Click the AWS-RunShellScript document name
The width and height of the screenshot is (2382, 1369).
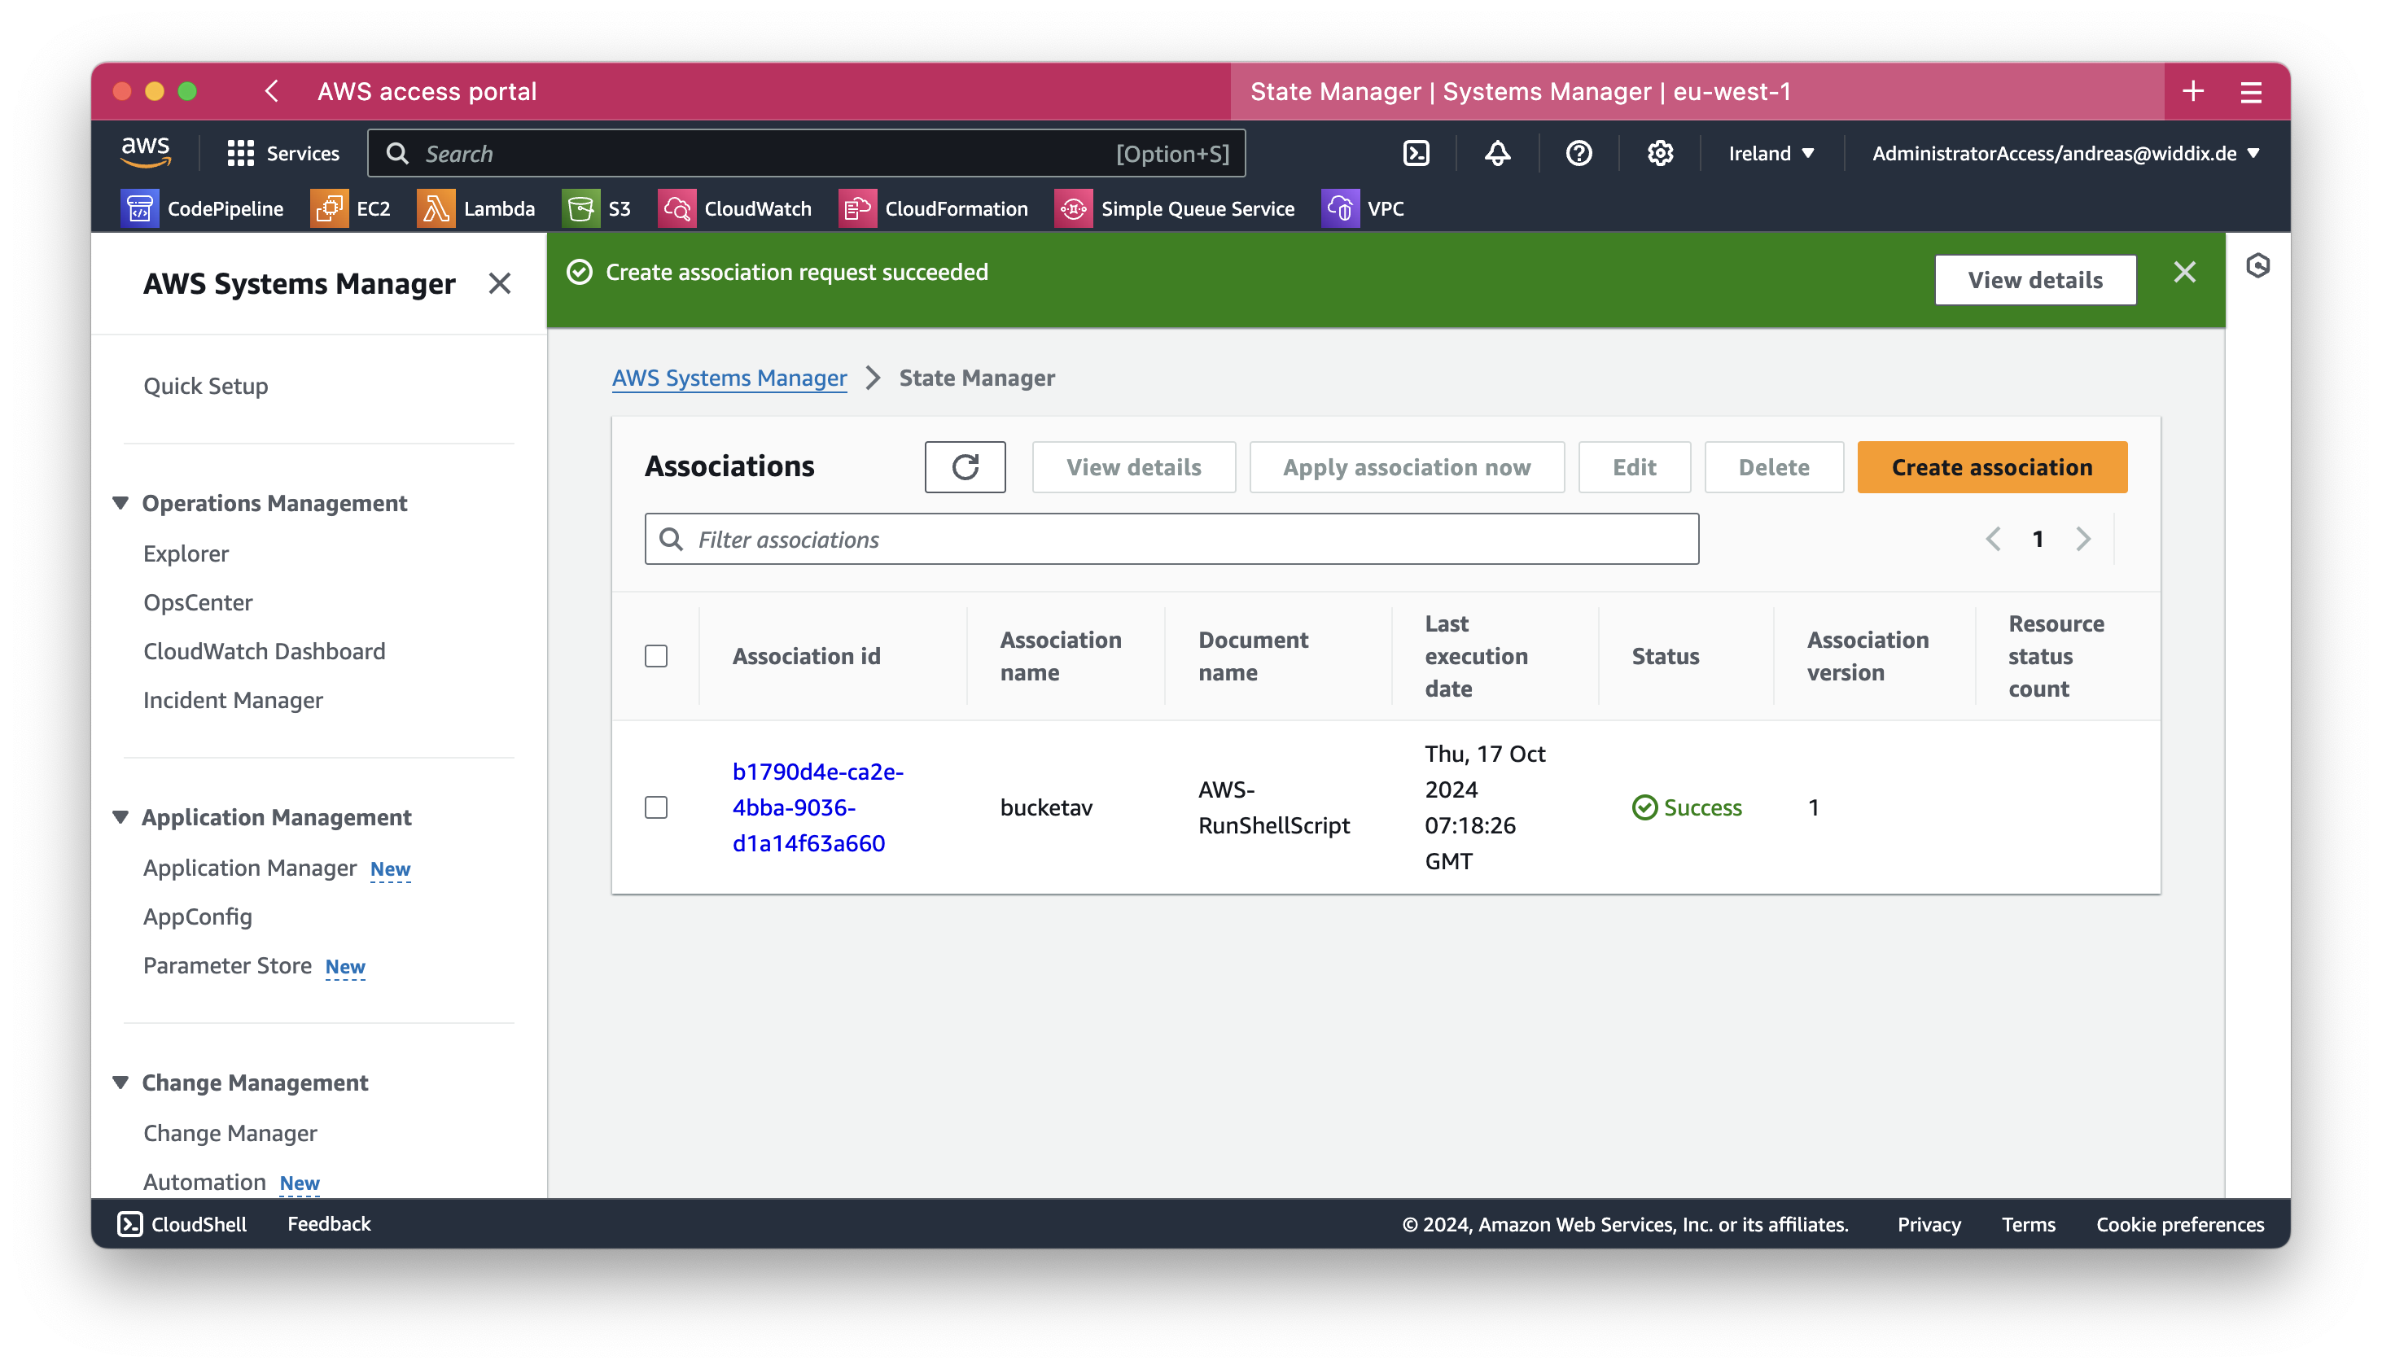1273,807
